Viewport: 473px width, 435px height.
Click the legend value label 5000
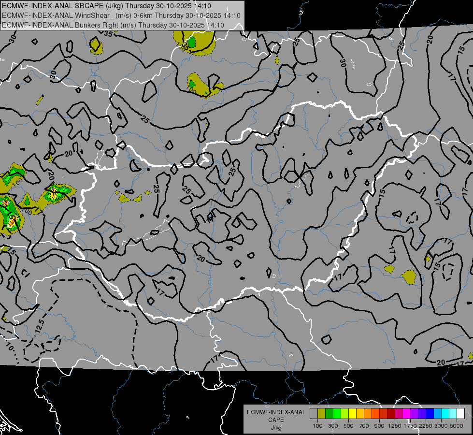click(x=456, y=426)
